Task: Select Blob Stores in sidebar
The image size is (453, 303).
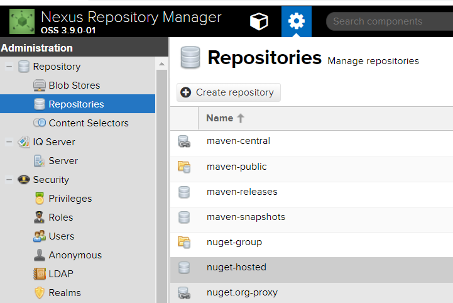Action: click(x=74, y=85)
